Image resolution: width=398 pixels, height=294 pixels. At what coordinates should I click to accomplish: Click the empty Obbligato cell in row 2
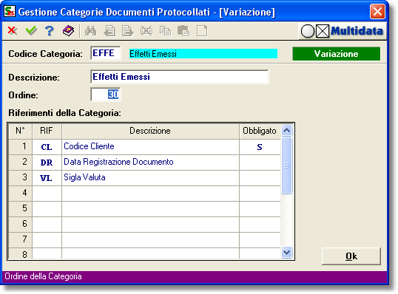tap(260, 163)
